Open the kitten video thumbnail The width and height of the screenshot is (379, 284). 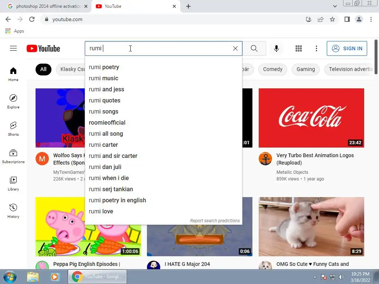pos(311,227)
